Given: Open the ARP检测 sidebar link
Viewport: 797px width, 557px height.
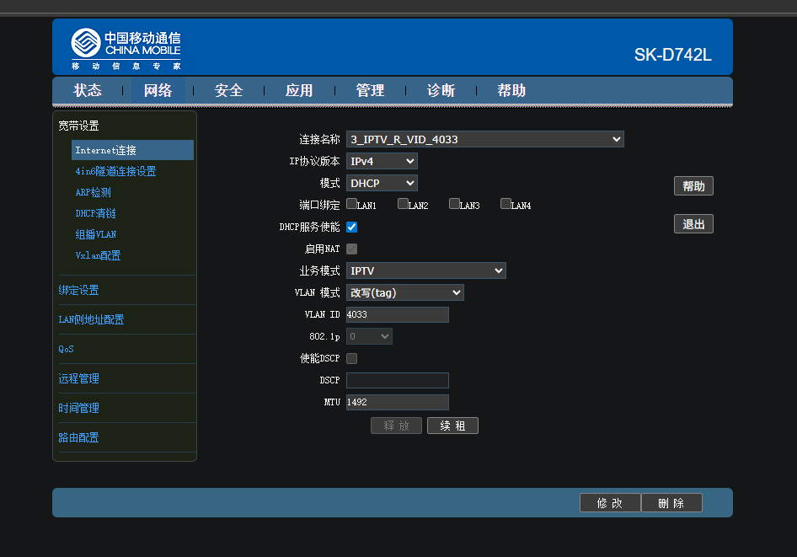Looking at the screenshot, I should [93, 193].
